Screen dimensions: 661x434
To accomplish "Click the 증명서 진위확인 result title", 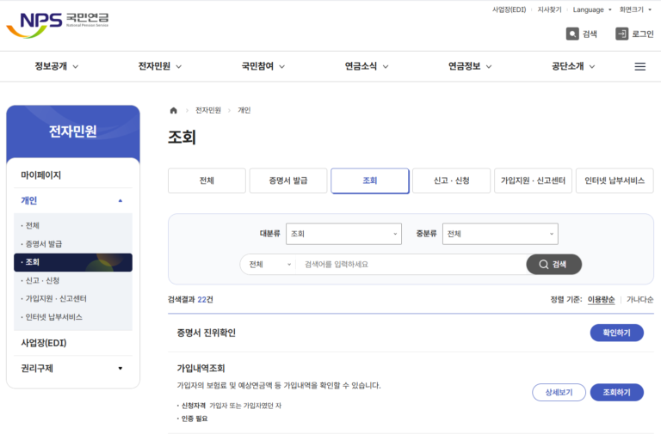I will tap(207, 333).
